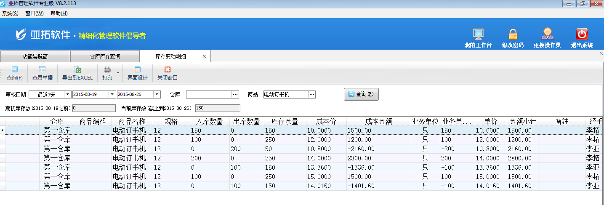The width and height of the screenshot is (604, 205).
Task: Click the 修改密码 lock icon
Action: coord(513,35)
